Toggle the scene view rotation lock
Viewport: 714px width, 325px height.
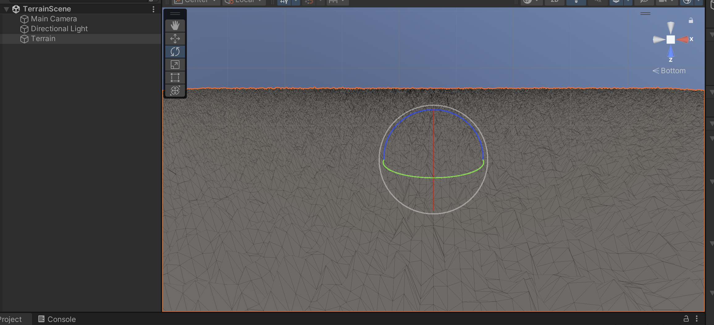tap(691, 21)
